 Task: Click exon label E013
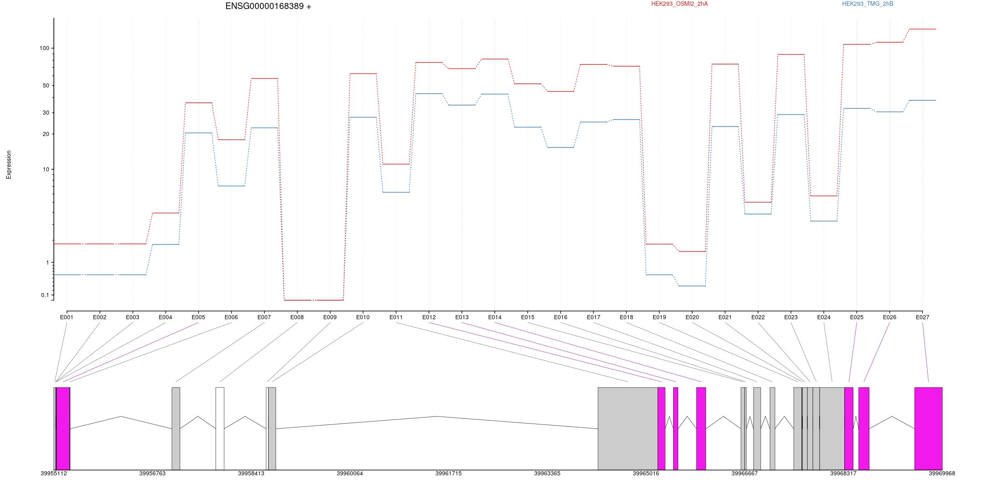point(462,317)
